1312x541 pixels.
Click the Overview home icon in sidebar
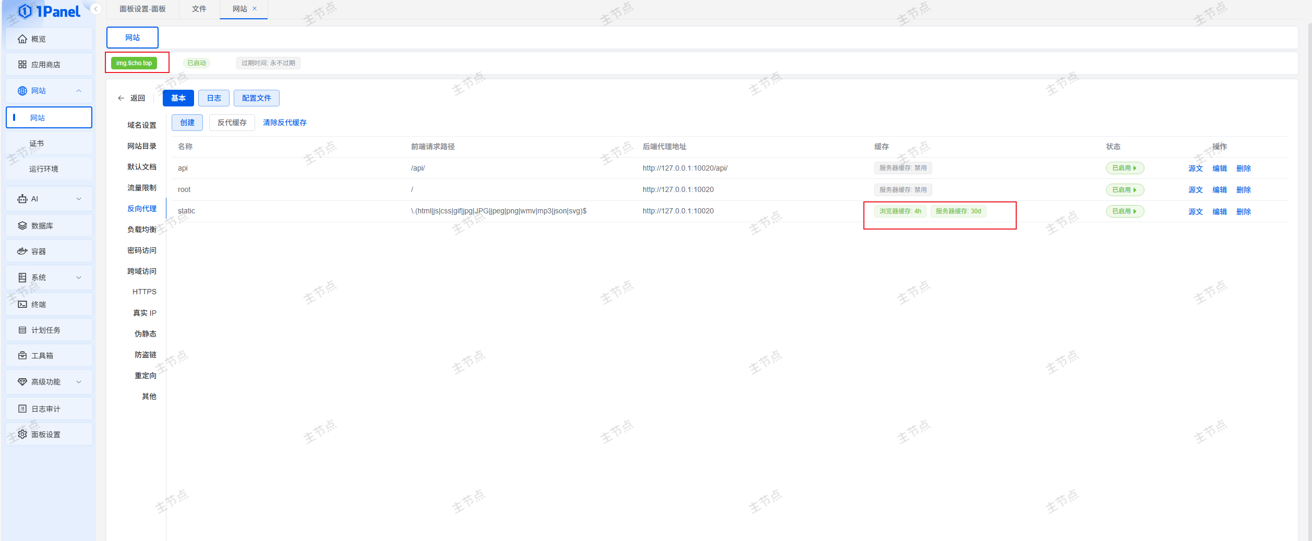22,39
